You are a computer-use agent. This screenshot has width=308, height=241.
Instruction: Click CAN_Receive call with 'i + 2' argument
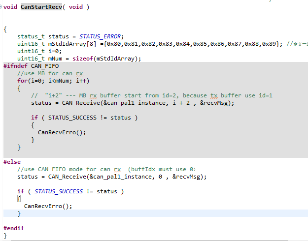pos(133,103)
